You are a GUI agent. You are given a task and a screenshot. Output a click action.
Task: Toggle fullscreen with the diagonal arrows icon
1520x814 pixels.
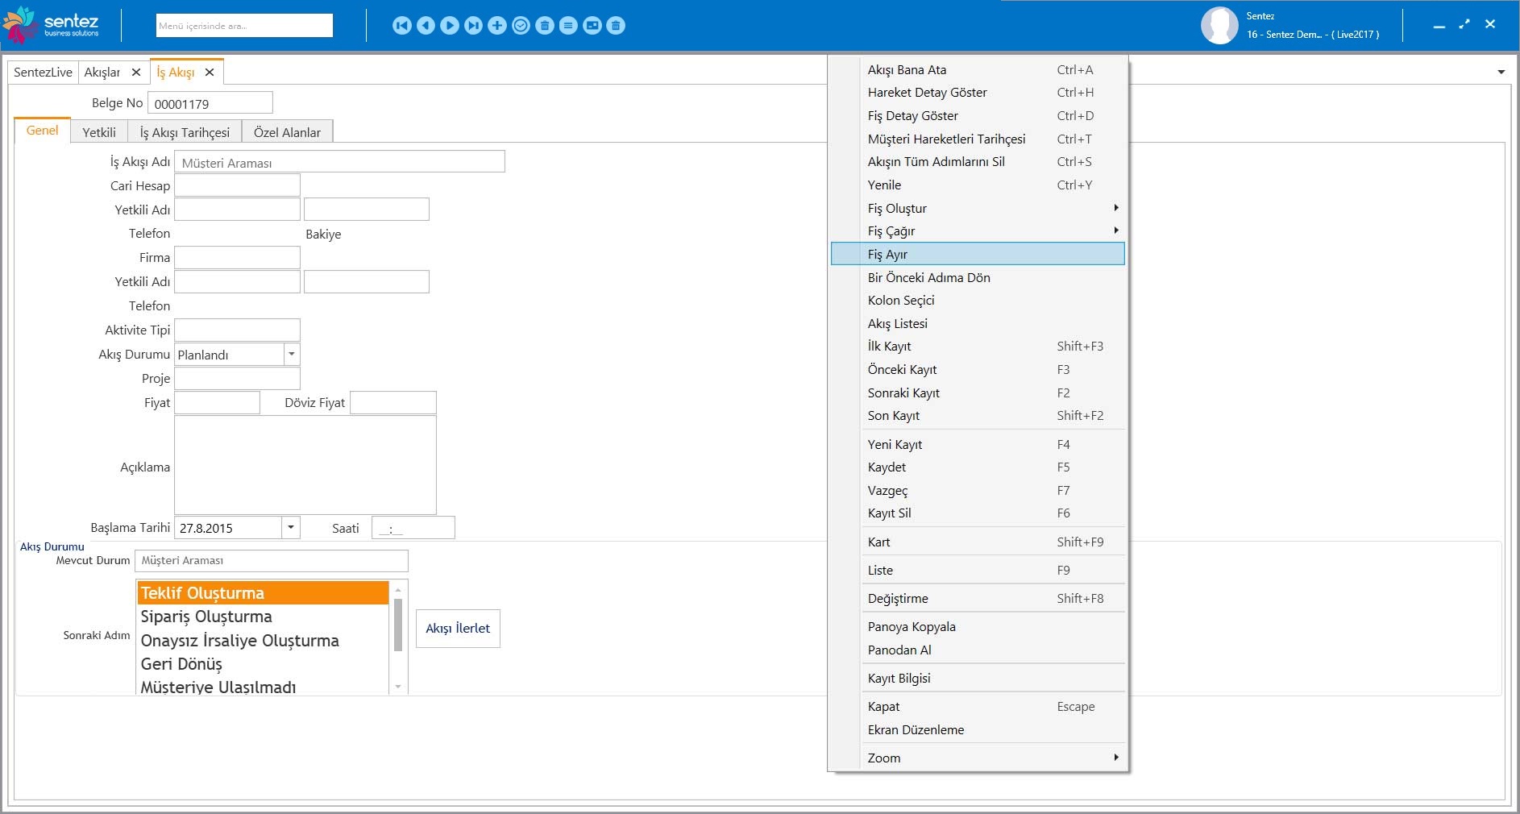click(x=1464, y=24)
